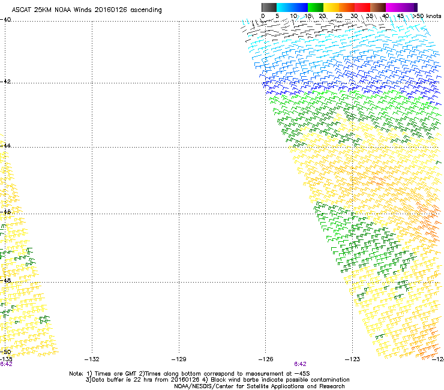This screenshot has width=444, height=390.
Task: Click the longitude label '-129'
Action: (x=179, y=359)
